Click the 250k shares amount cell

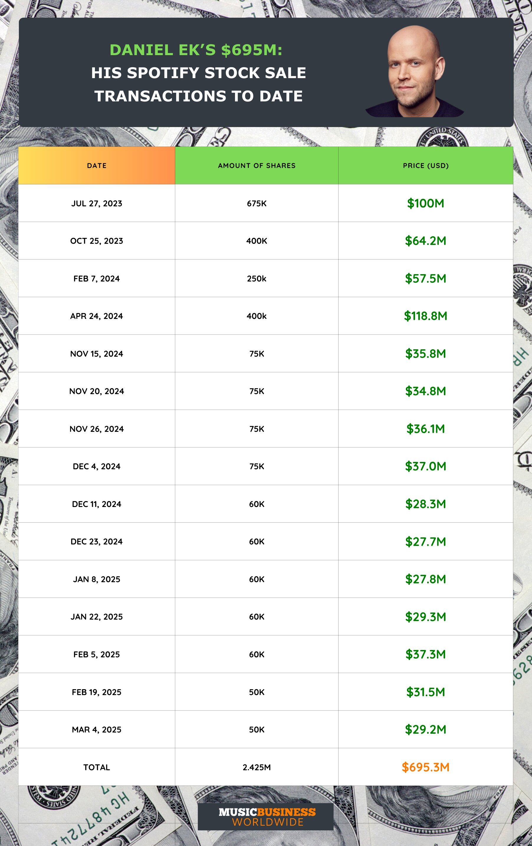click(257, 279)
